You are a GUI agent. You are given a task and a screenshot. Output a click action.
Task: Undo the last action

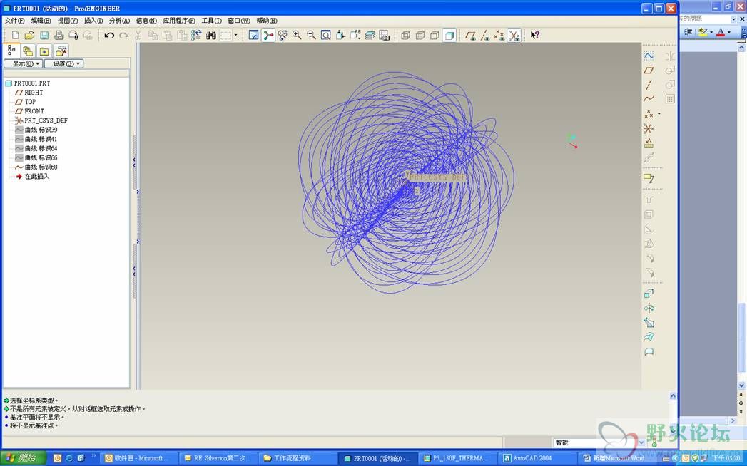pos(109,35)
